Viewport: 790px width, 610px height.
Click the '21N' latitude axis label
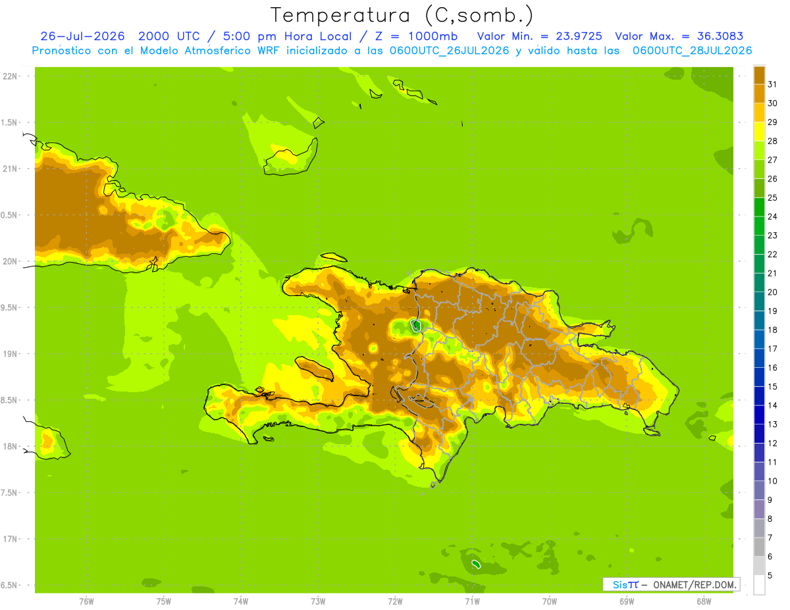[9, 168]
